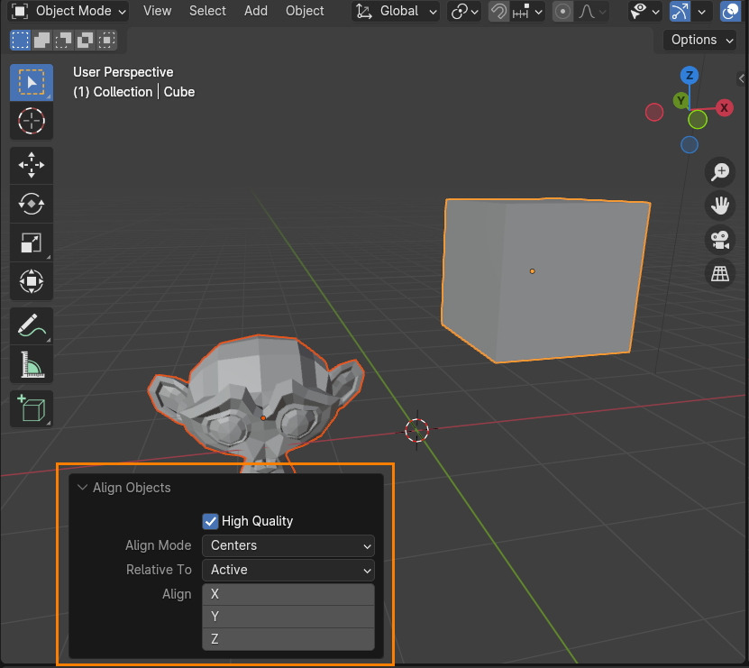Image resolution: width=749 pixels, height=668 pixels.
Task: Switch perspective/orthographic with grid icon
Action: [720, 274]
